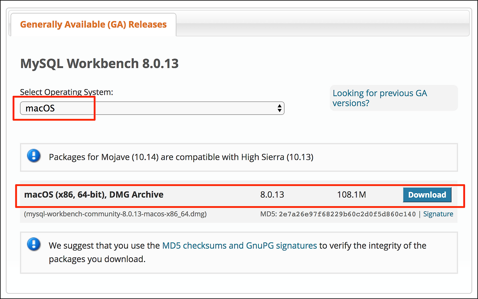Open the Select Operating System dropdown showing macOS
This screenshot has width=478, height=299.
(x=149, y=108)
